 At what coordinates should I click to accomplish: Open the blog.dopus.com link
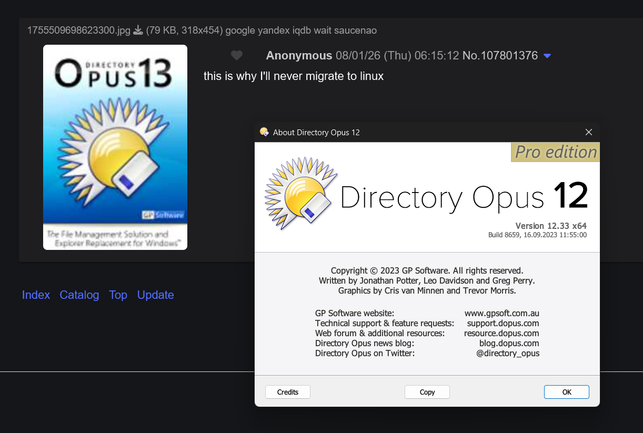tap(508, 343)
